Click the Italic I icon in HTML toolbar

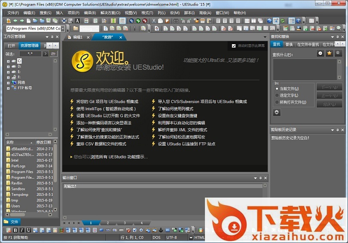pyautogui.click(x=22, y=230)
